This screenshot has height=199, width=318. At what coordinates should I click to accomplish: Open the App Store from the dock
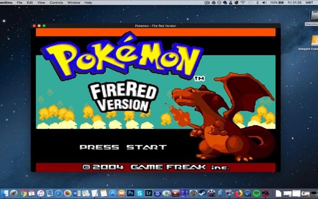(112, 193)
